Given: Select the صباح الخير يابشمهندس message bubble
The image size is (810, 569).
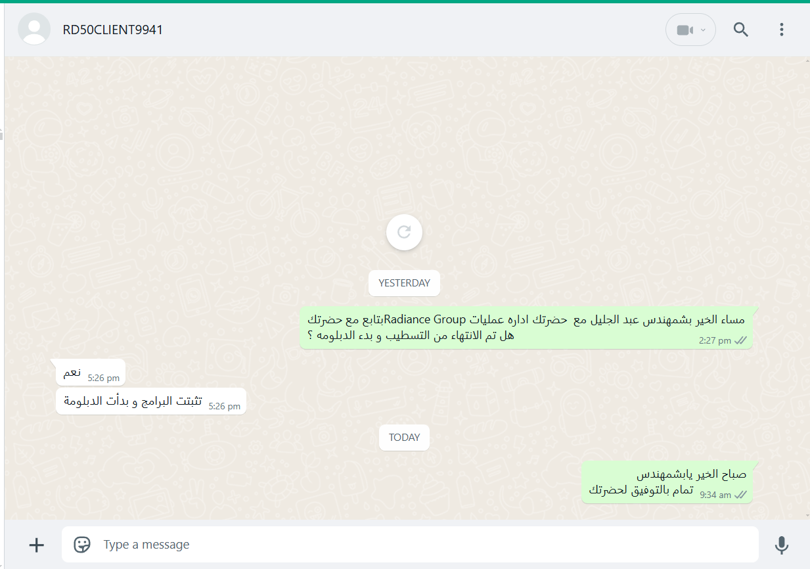Looking at the screenshot, I should (x=667, y=482).
